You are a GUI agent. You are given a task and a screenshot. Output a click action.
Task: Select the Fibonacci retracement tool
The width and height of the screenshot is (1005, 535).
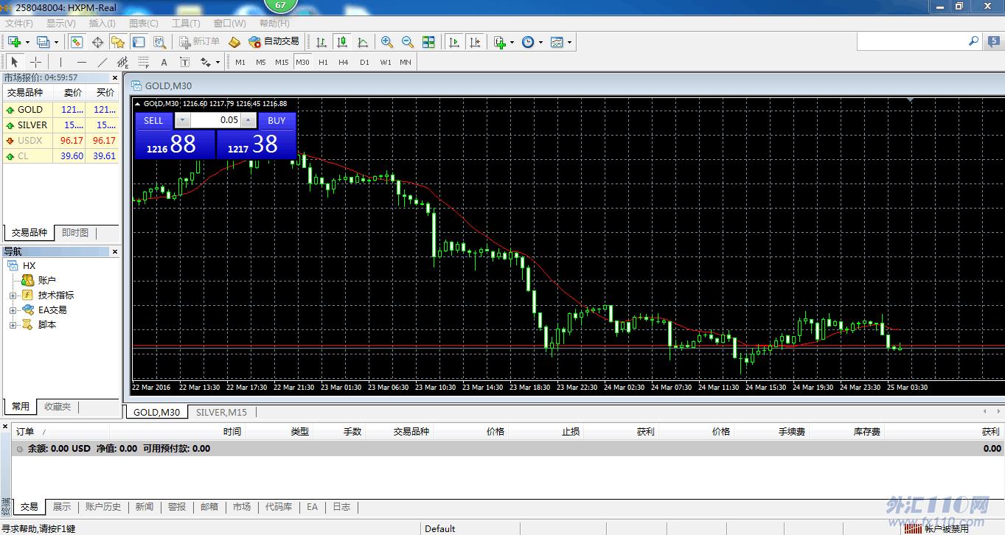143,62
